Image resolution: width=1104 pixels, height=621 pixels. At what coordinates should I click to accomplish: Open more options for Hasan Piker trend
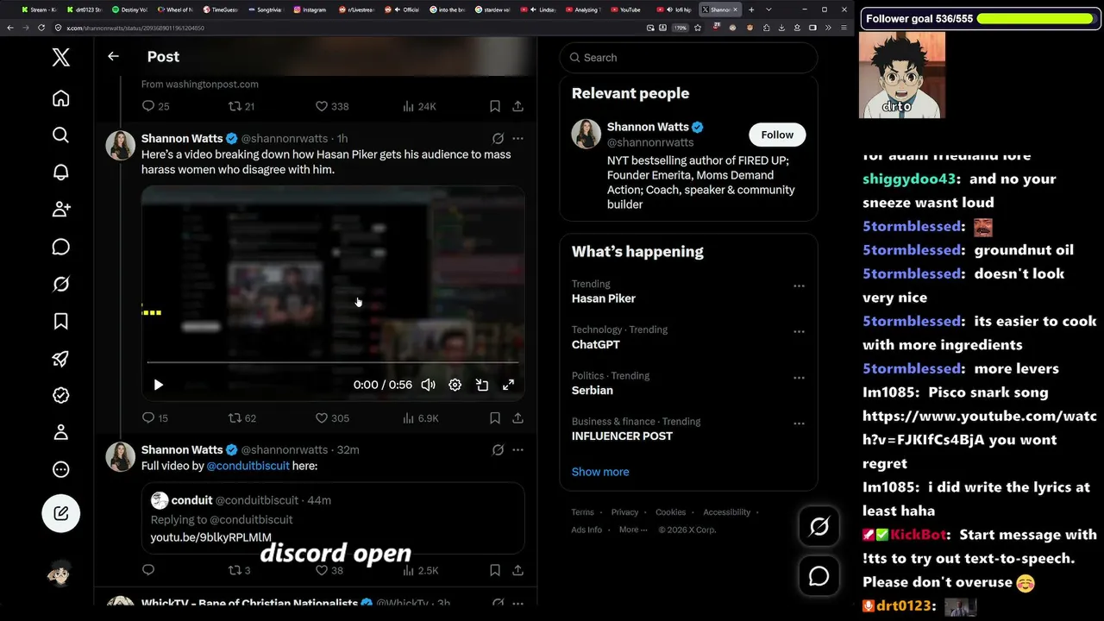(799, 285)
